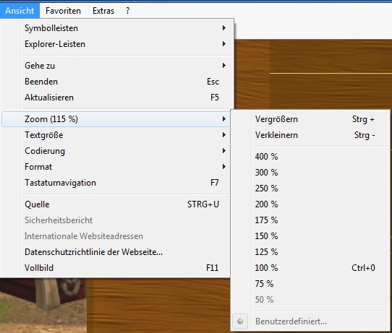
Task: Set zoom to 100 %
Action: pyautogui.click(x=310, y=268)
